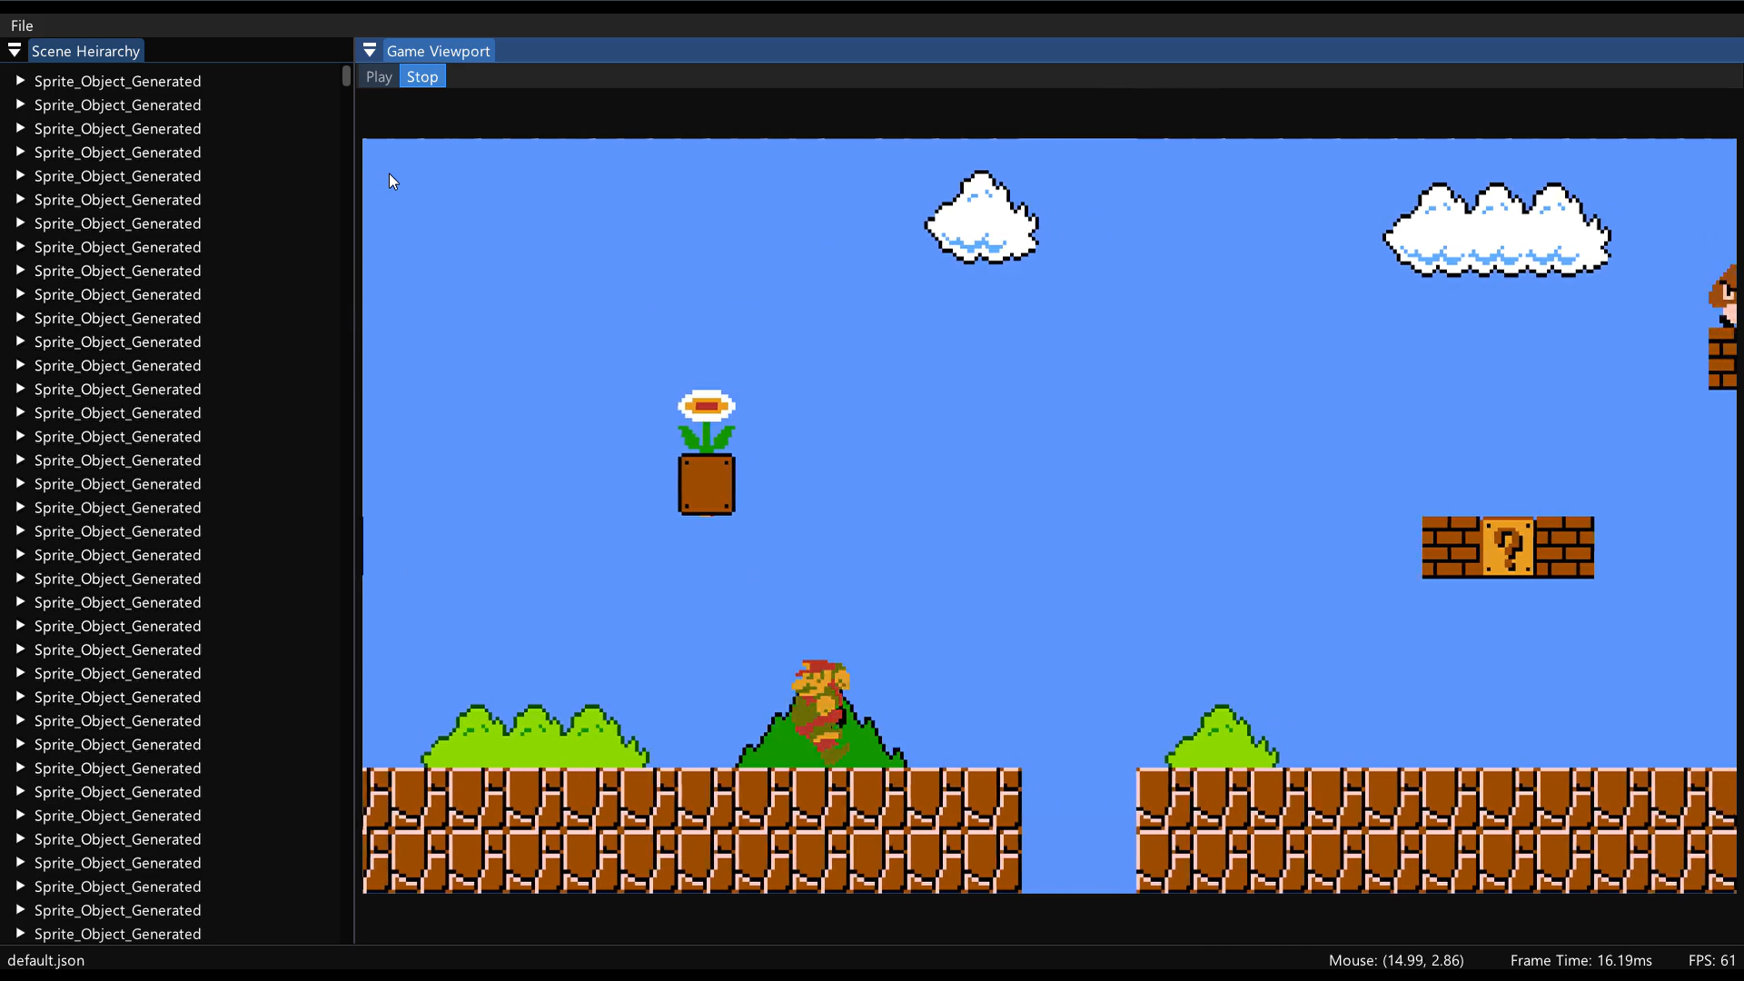Select the small single-puff cloud
The height and width of the screenshot is (981, 1744).
pos(982,220)
